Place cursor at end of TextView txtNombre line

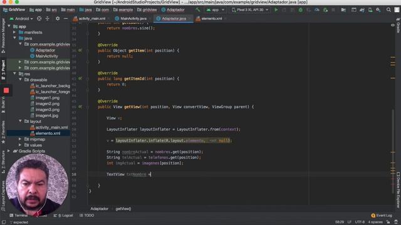coord(151,174)
